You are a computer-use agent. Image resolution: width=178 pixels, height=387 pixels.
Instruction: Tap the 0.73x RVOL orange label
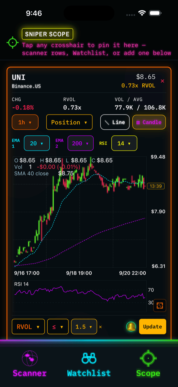138,85
